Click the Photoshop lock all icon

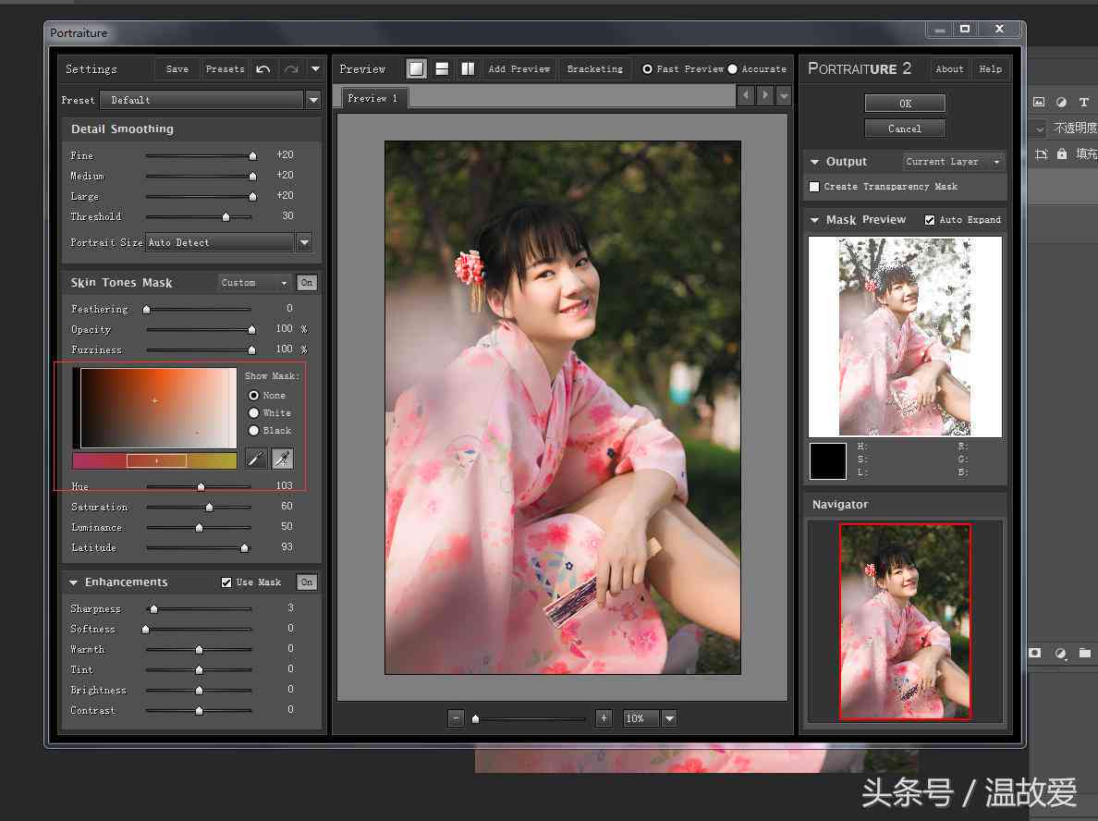pos(1062,154)
